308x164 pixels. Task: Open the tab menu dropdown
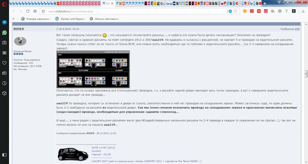tap(279, 2)
